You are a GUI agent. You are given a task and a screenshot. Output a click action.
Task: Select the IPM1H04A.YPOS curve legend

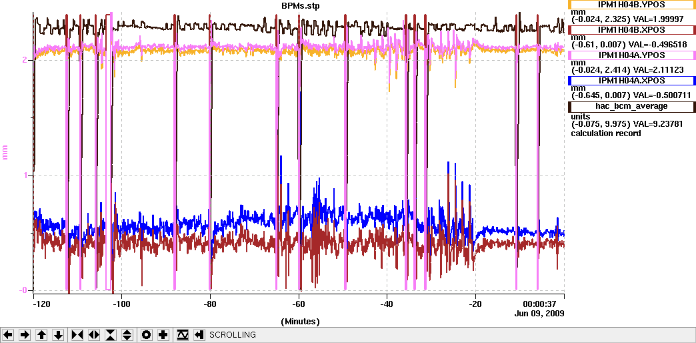pyautogui.click(x=631, y=55)
